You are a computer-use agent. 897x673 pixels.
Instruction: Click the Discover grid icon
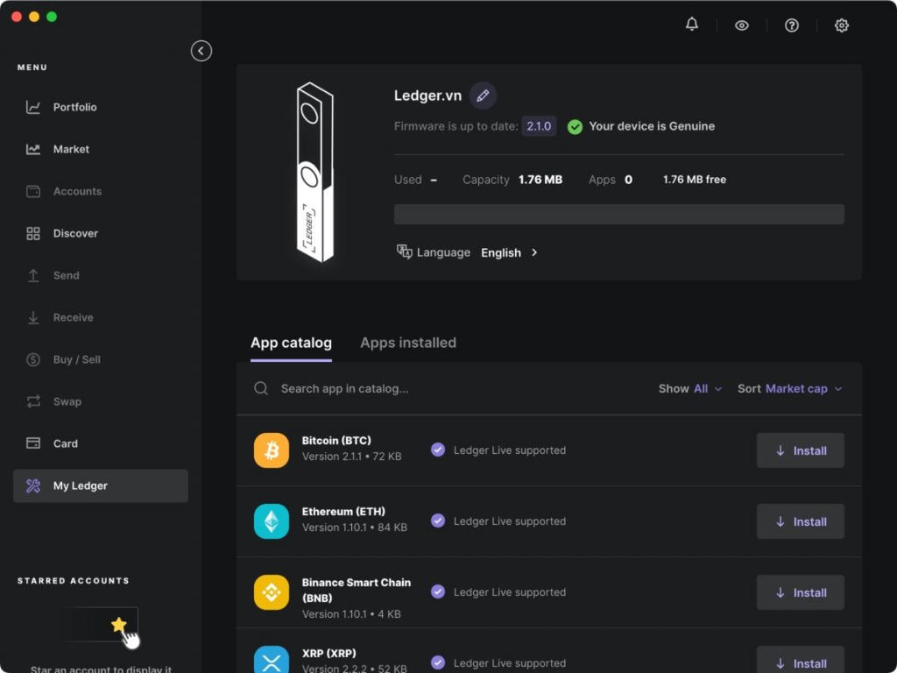[x=33, y=233]
